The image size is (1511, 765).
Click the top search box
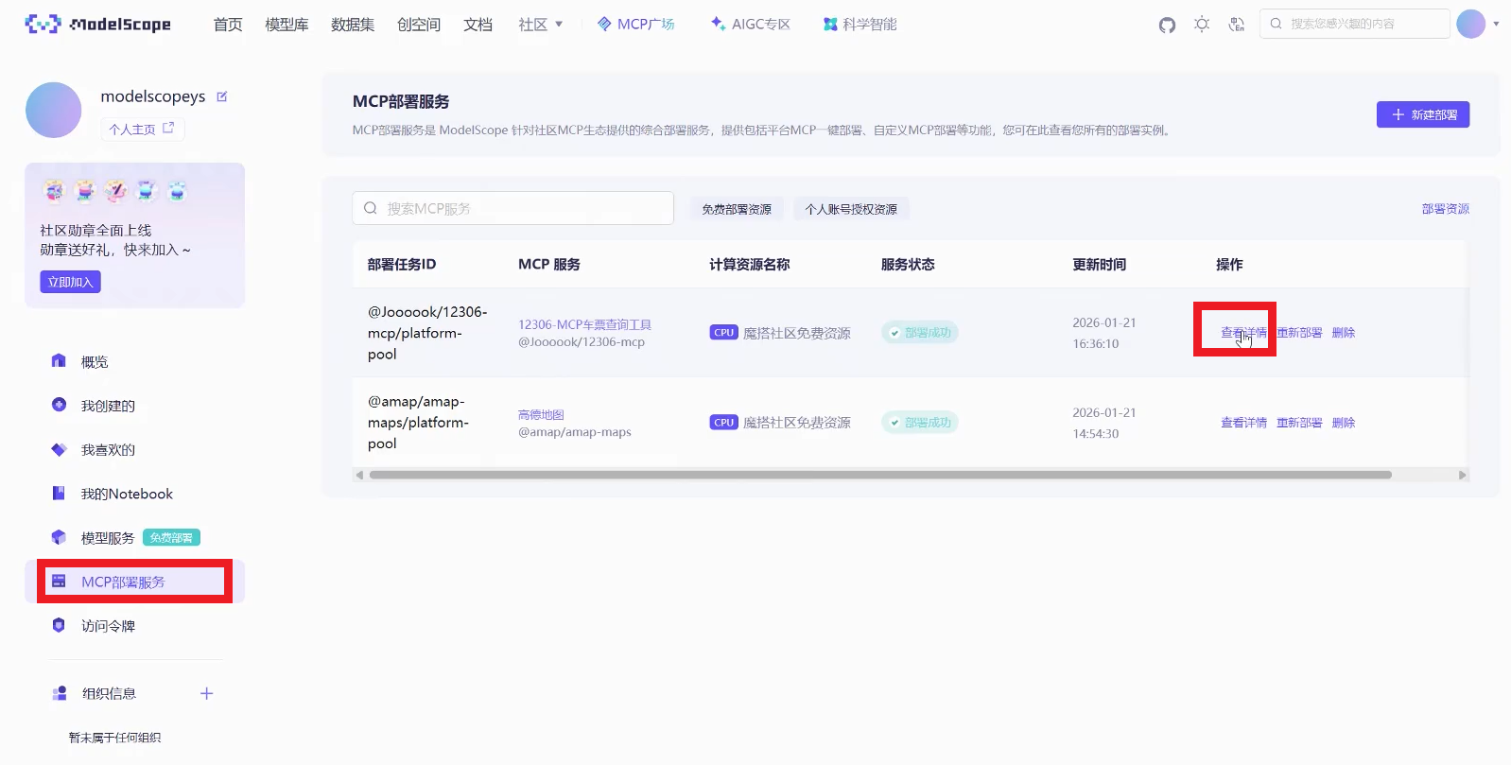1354,24
